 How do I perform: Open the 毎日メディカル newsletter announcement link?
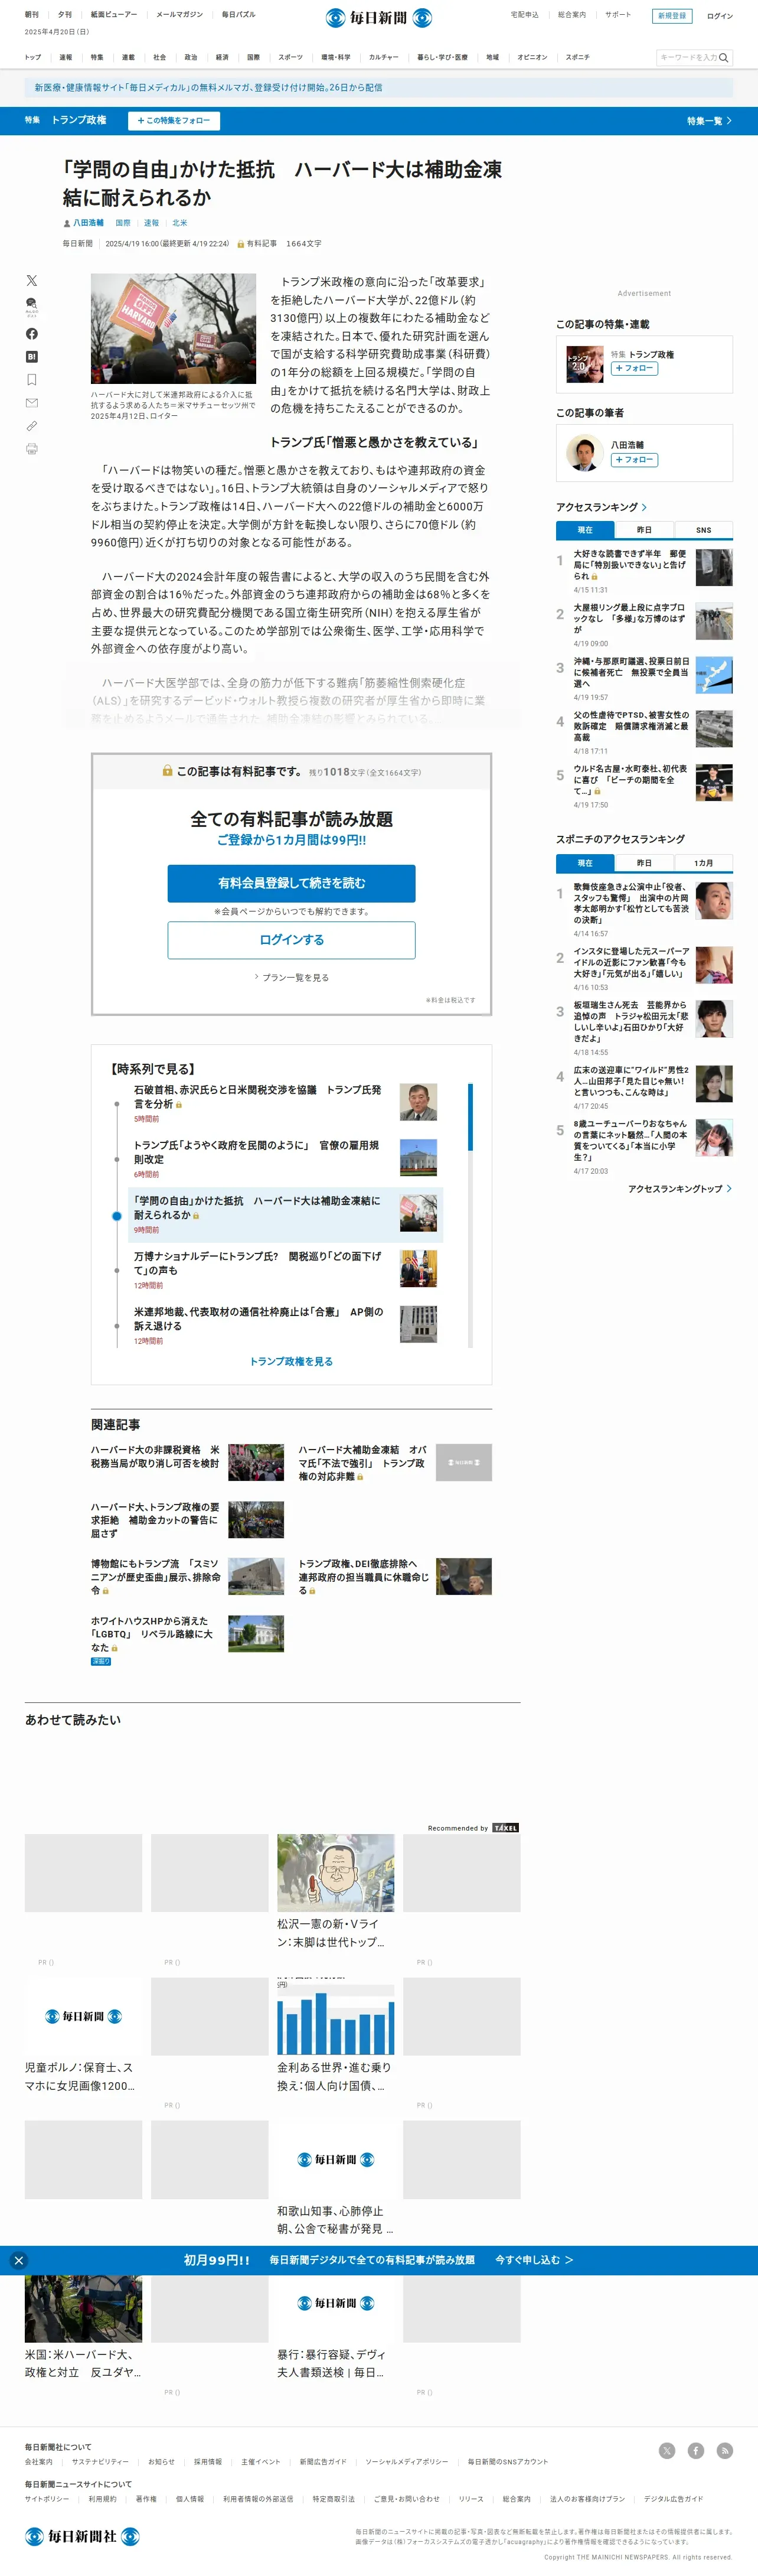coord(209,88)
